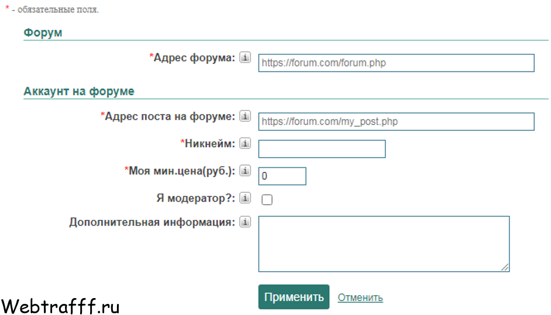Focus the Адрес форума input field
Image resolution: width=551 pixels, height=315 pixels.
click(x=396, y=63)
